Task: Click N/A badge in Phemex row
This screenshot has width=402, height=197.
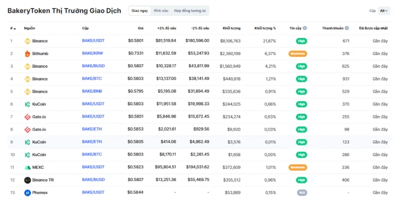Action: tap(302, 192)
